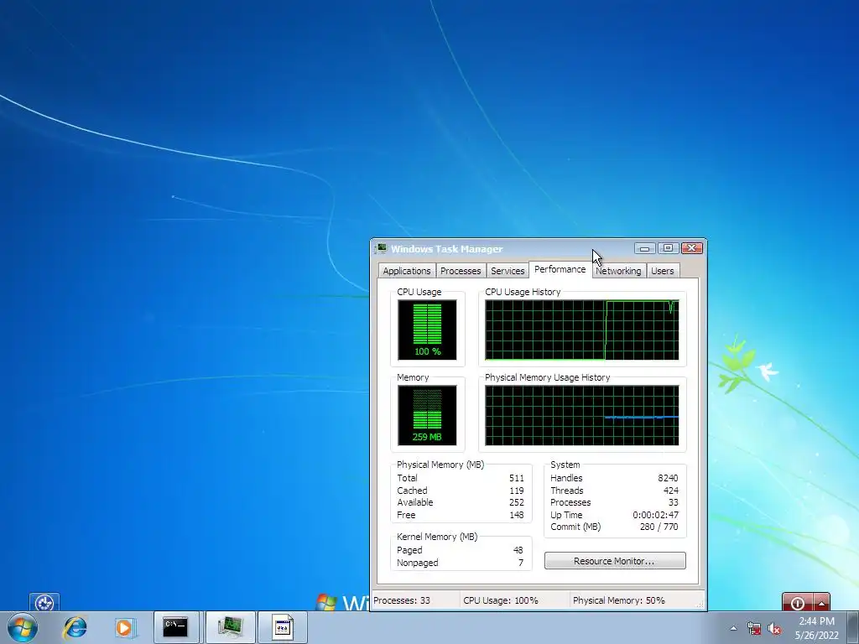859x644 pixels.
Task: Click the Resource Monitor button
Action: click(615, 561)
